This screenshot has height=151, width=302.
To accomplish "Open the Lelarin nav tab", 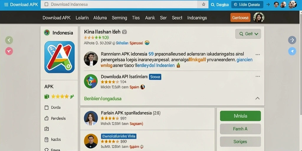I will point(82,18).
